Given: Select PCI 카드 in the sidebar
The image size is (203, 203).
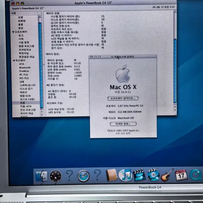Looking at the screenshot, I should coord(24,78).
